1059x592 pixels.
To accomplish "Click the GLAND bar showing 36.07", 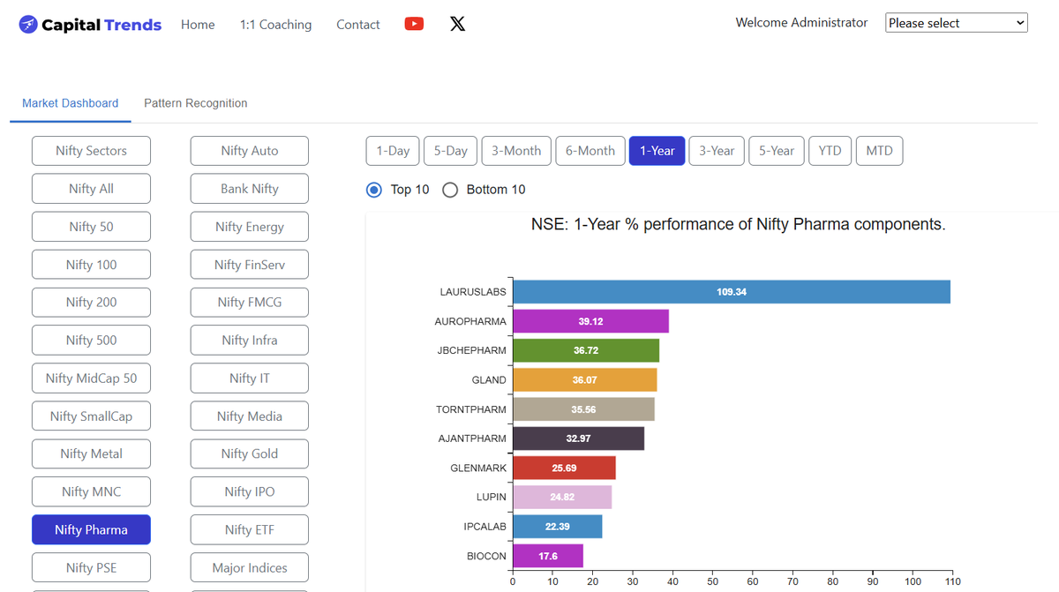I will click(584, 380).
